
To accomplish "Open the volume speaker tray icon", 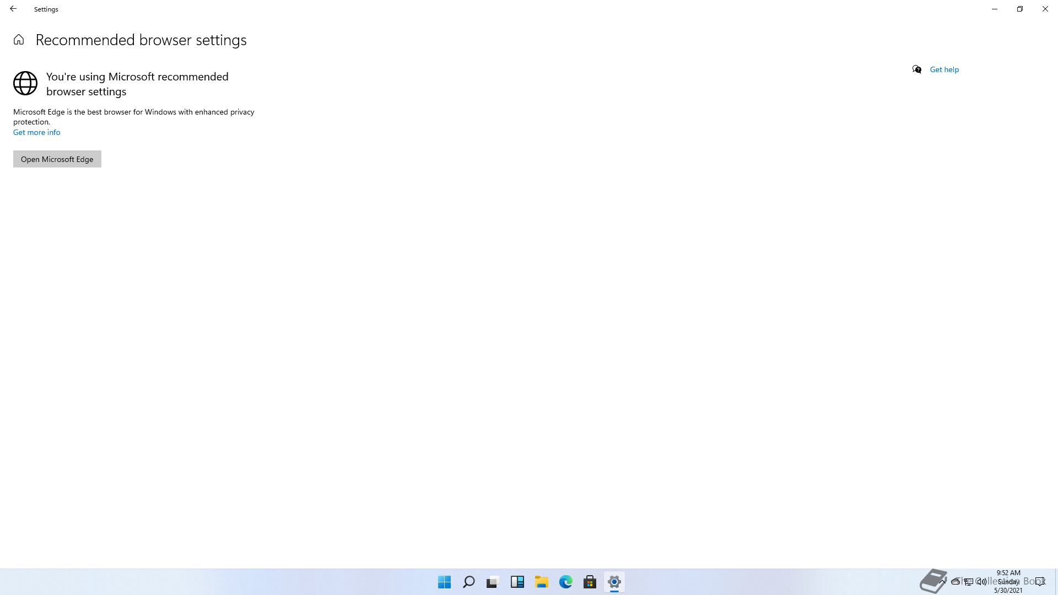I will click(x=982, y=581).
